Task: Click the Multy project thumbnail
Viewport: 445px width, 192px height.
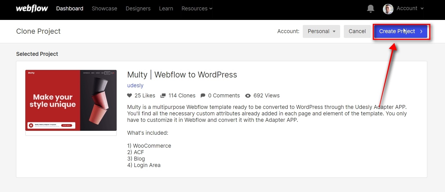Action: tap(71, 100)
